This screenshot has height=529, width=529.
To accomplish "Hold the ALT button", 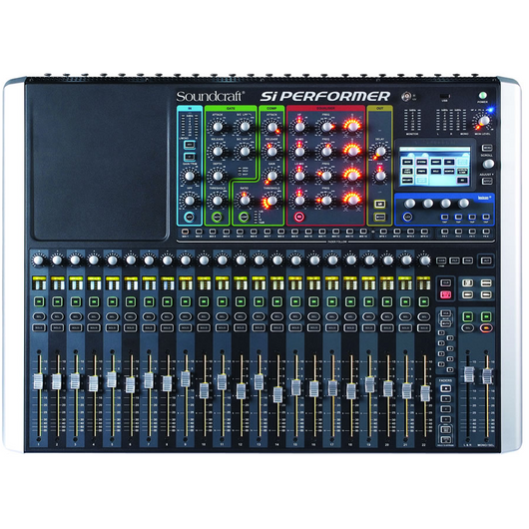I will (x=486, y=261).
